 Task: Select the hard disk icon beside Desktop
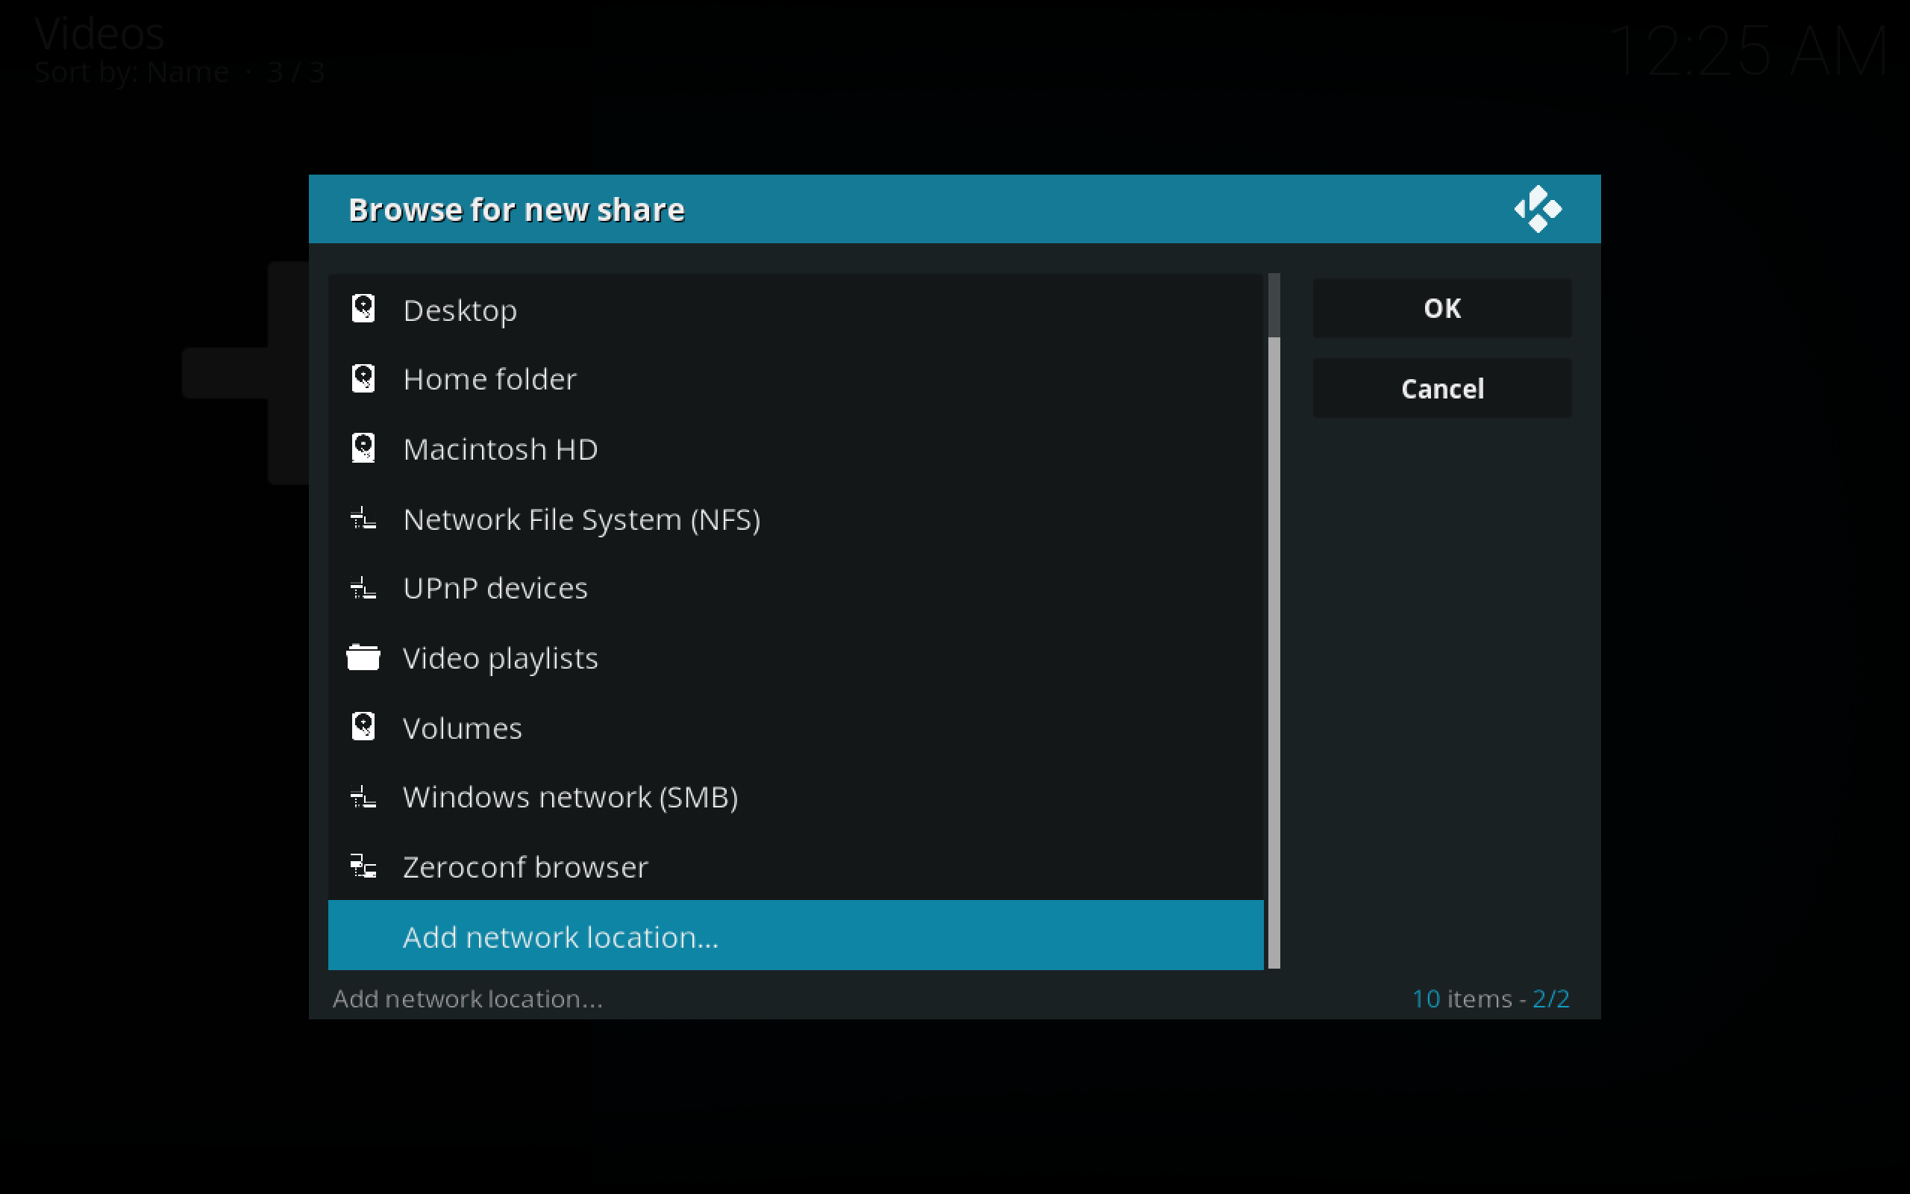point(364,309)
